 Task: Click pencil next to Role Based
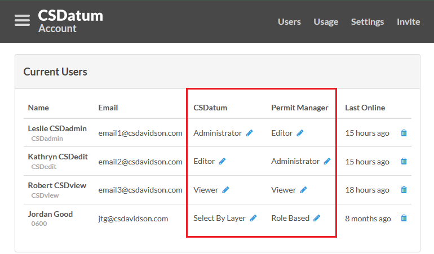[317, 219]
